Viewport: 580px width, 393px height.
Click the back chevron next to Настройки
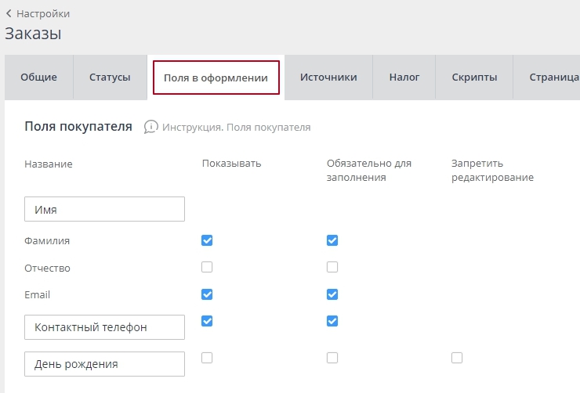pos(9,13)
